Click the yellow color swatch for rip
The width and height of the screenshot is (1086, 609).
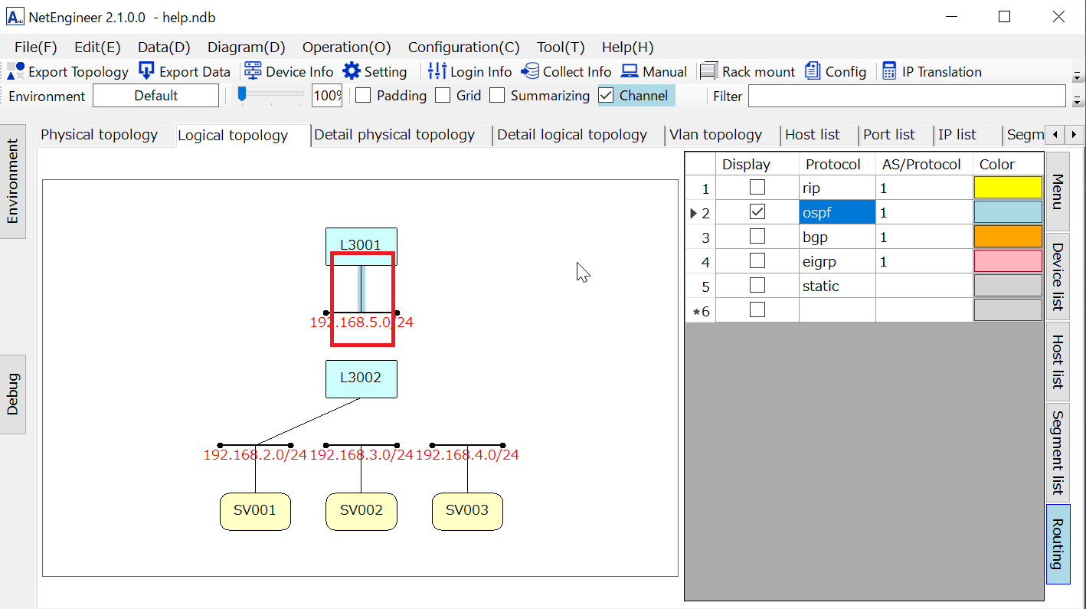[1007, 188]
